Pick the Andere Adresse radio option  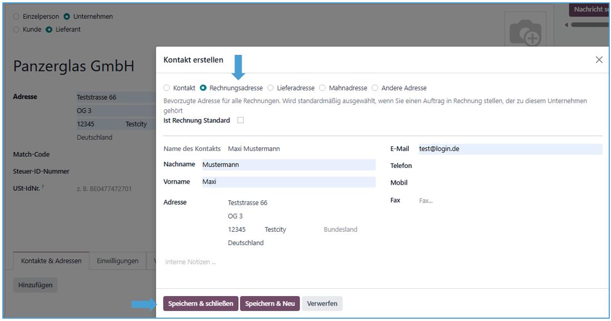(x=375, y=88)
